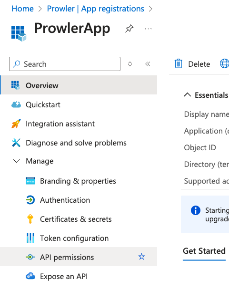The width and height of the screenshot is (229, 290).
Task: Open Authentication settings
Action: pyautogui.click(x=79, y=200)
